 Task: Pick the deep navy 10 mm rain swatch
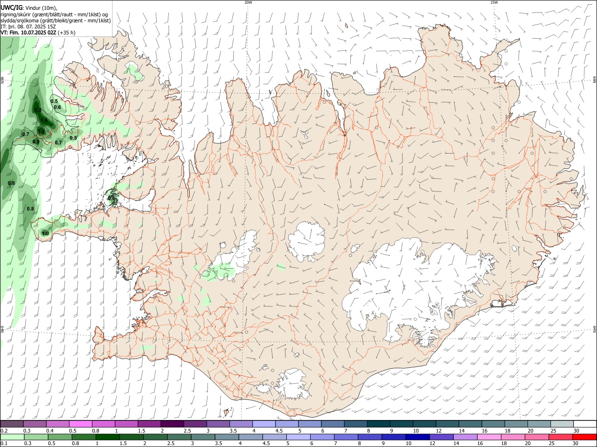(x=418, y=437)
